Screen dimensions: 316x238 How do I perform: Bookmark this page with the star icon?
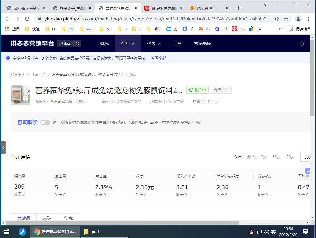[x=286, y=19]
